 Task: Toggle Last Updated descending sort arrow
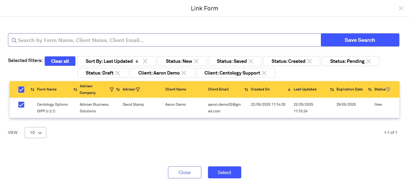289,89
